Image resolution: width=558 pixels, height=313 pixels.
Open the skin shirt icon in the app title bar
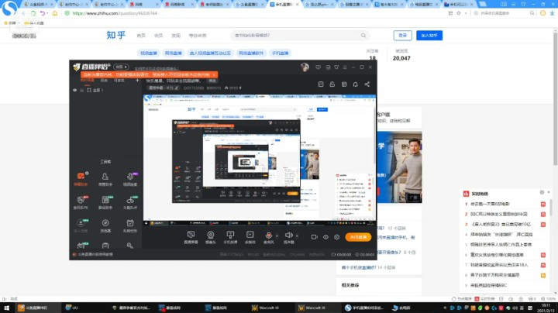336,67
